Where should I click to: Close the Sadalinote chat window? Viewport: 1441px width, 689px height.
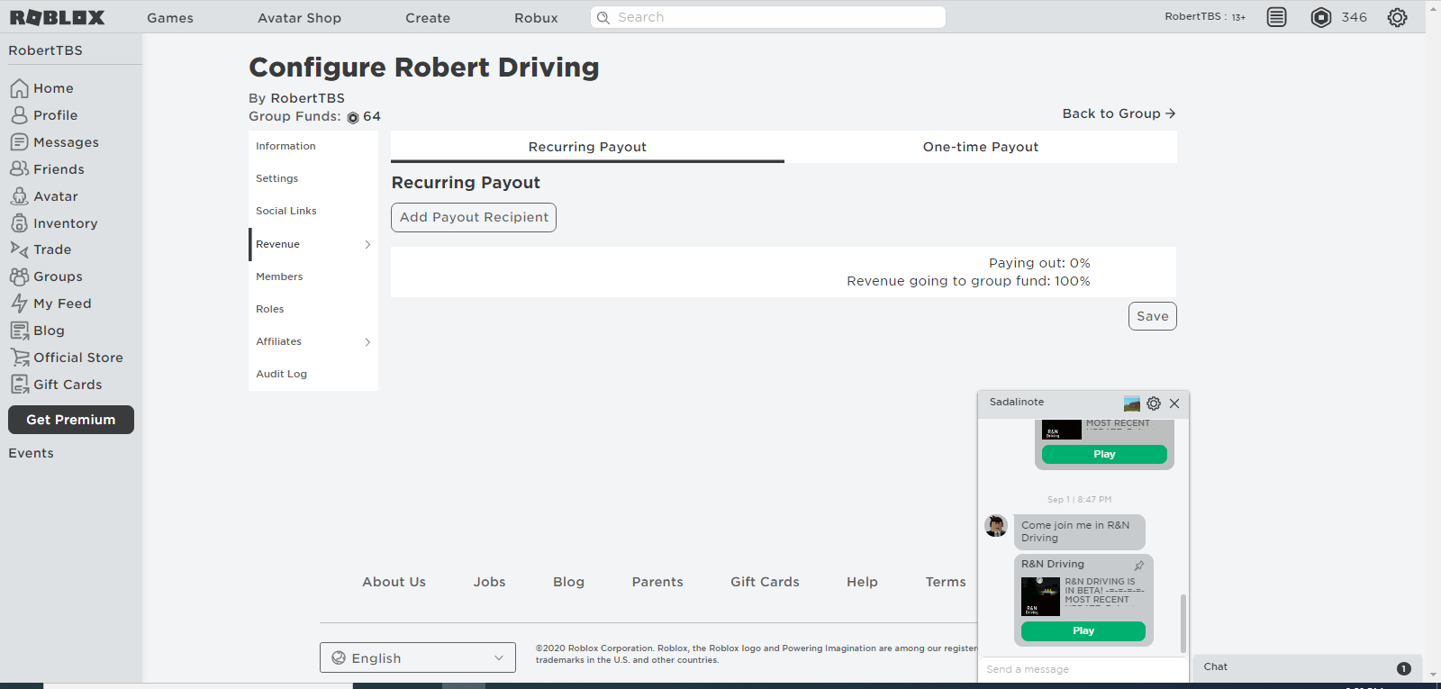pyautogui.click(x=1174, y=403)
